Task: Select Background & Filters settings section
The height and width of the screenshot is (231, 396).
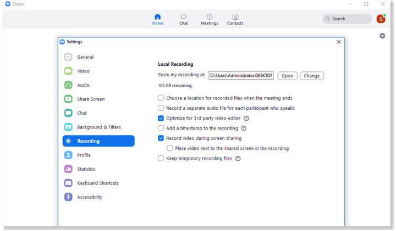Action: pos(98,127)
